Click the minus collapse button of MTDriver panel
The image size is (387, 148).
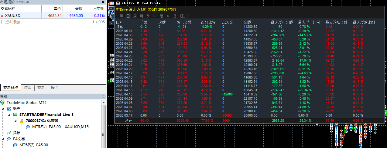pyautogui.click(x=111, y=9)
